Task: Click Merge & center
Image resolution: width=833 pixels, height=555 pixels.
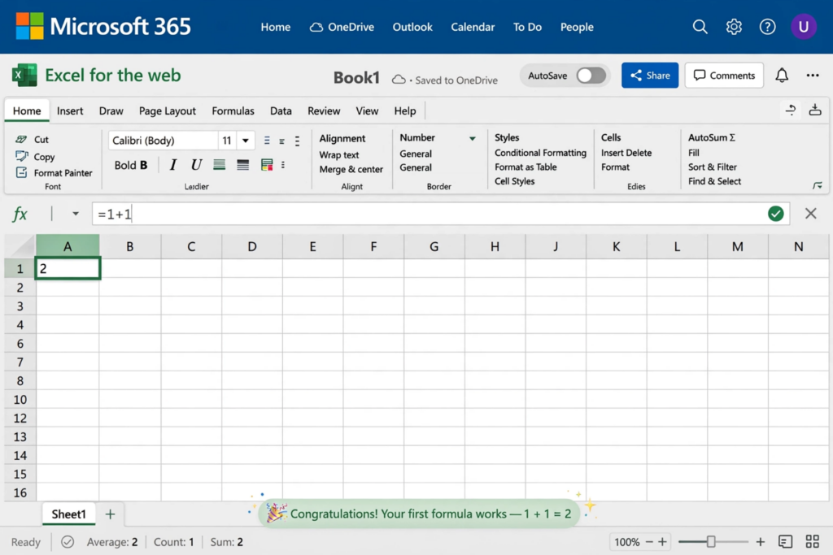Action: [351, 169]
